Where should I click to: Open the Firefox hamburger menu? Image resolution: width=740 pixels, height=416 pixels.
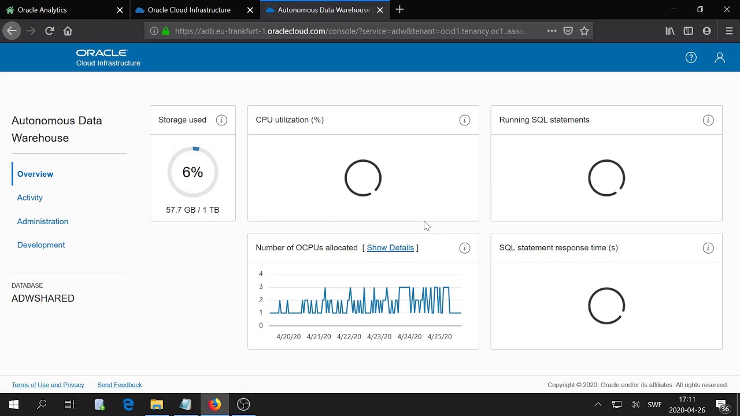728,31
